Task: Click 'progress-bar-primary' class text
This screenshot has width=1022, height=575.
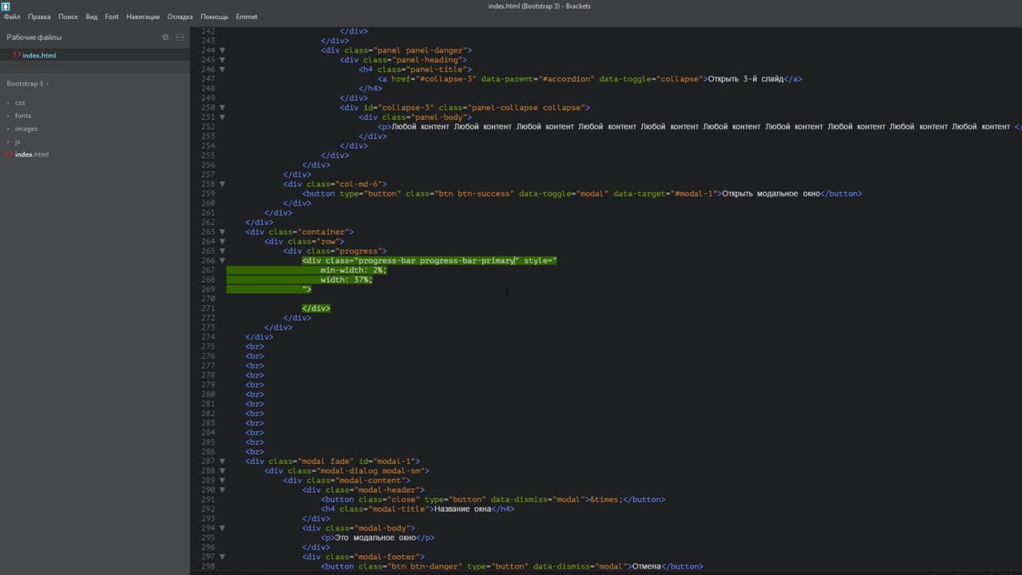Action: pyautogui.click(x=467, y=260)
